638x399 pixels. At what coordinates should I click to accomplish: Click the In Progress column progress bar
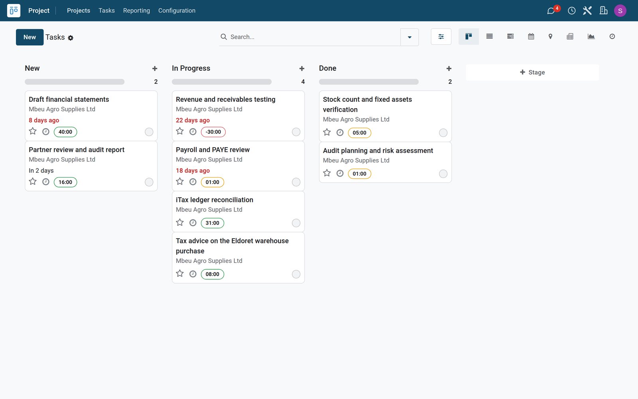(x=222, y=82)
